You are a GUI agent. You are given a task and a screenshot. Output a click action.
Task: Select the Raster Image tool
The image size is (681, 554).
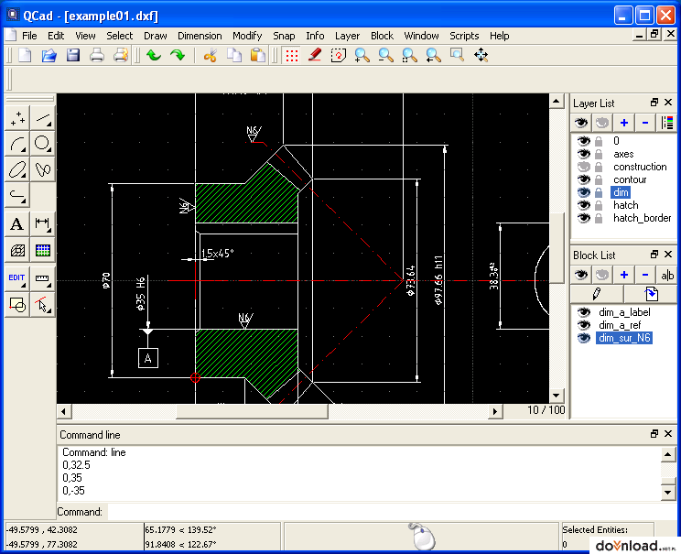tap(42, 250)
